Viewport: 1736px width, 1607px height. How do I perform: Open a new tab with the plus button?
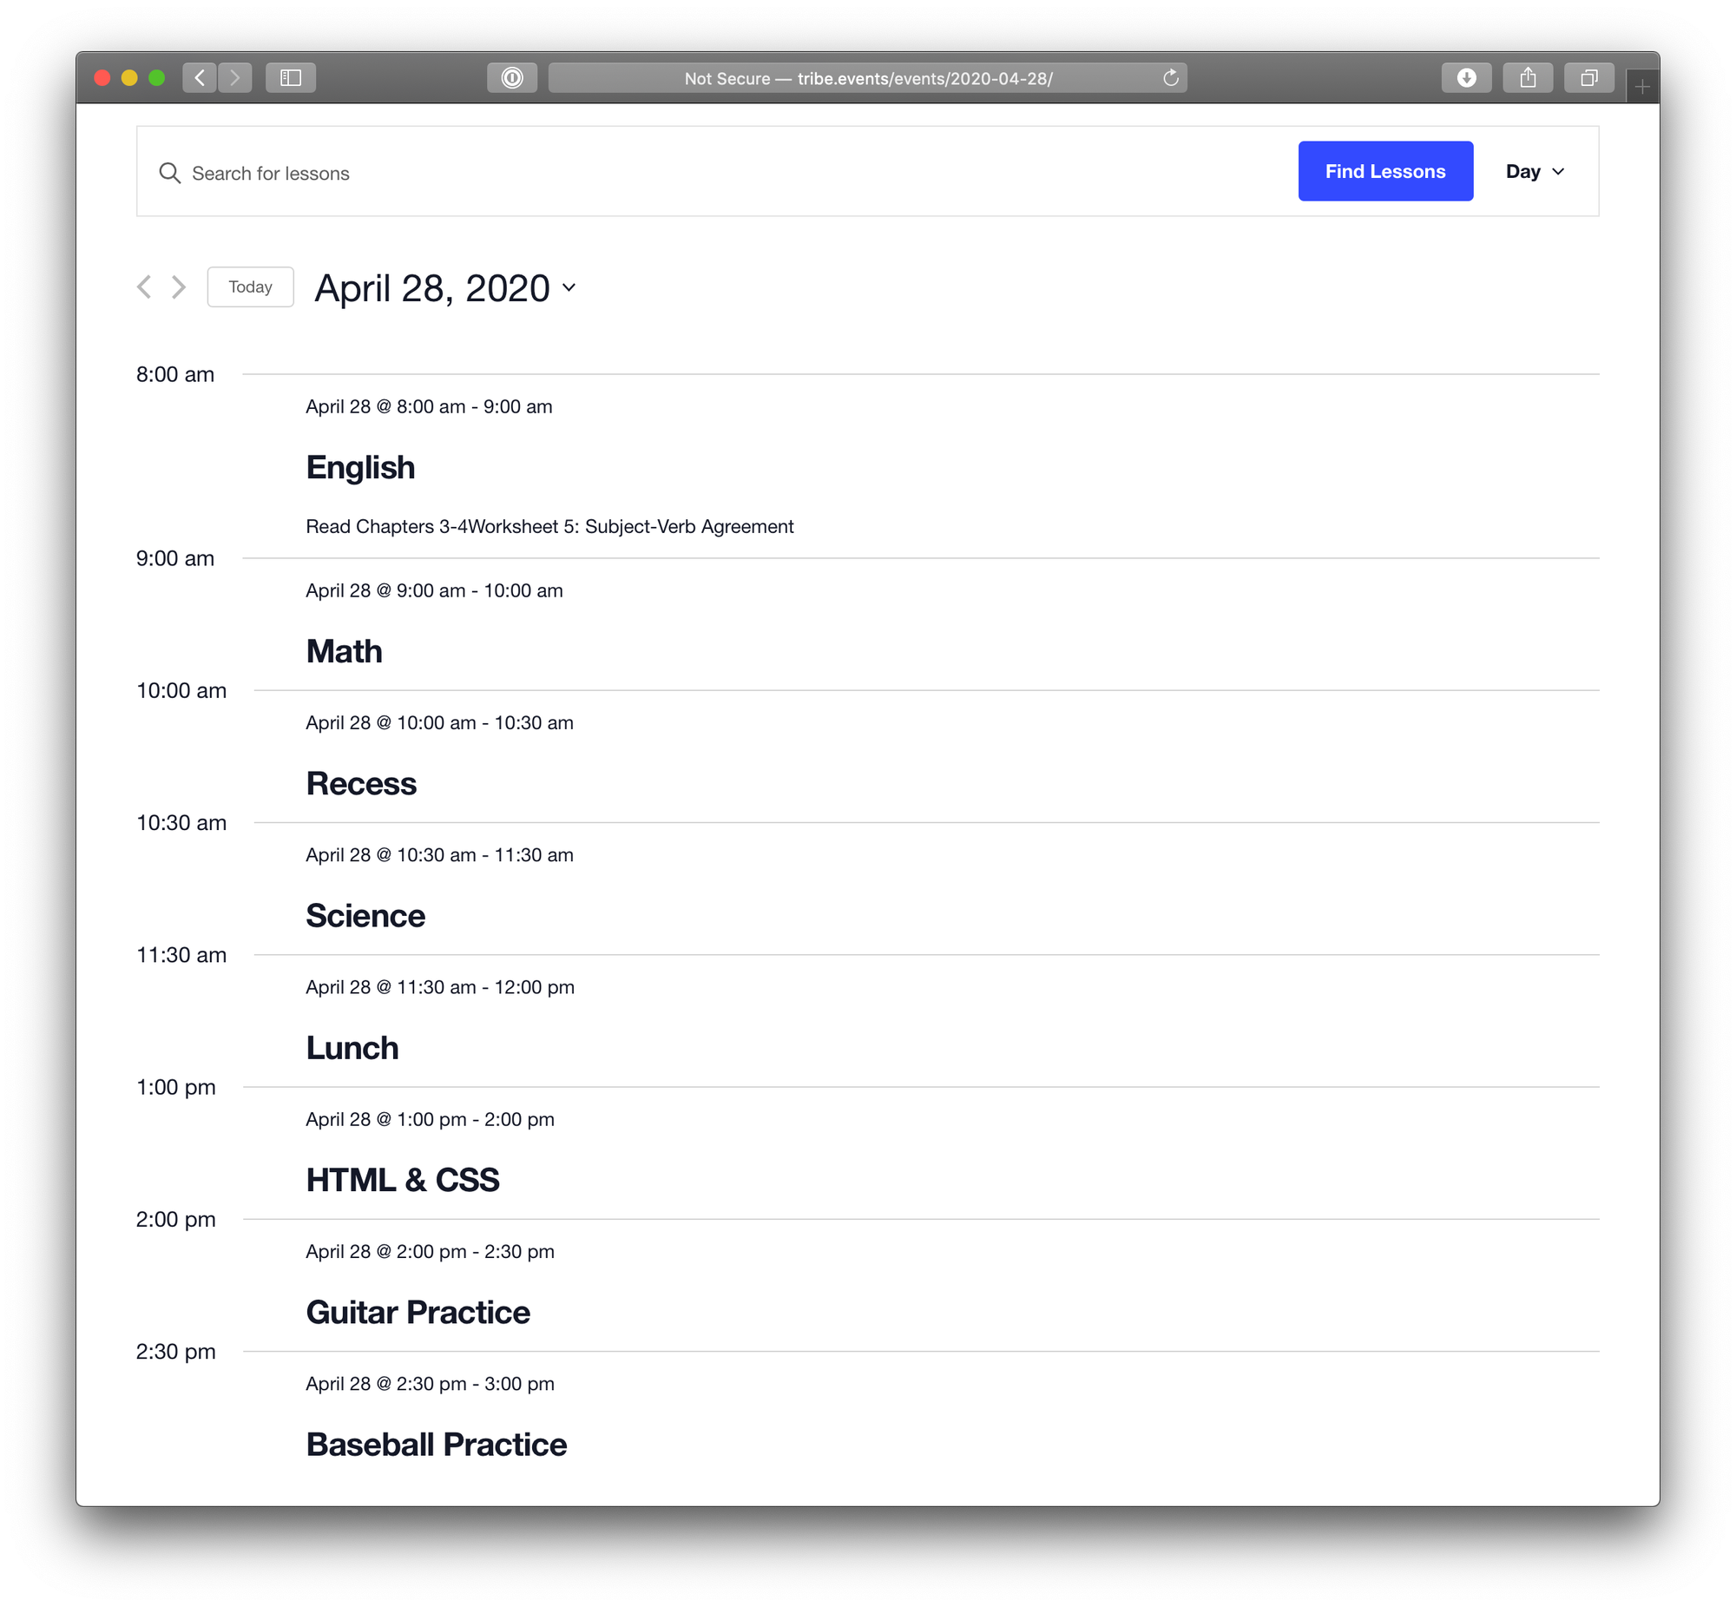[x=1640, y=87]
